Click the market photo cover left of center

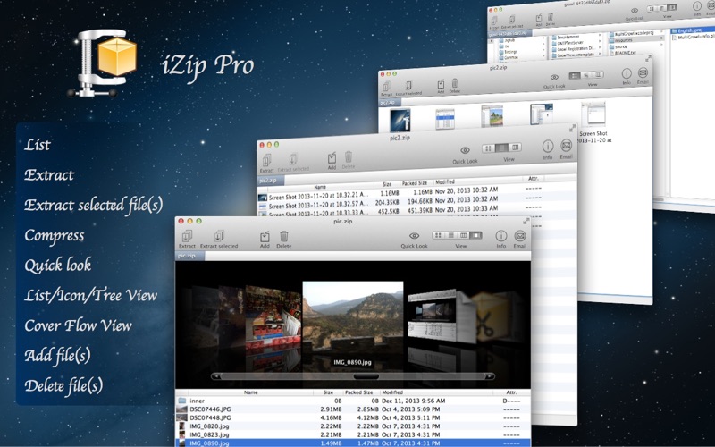click(x=273, y=317)
